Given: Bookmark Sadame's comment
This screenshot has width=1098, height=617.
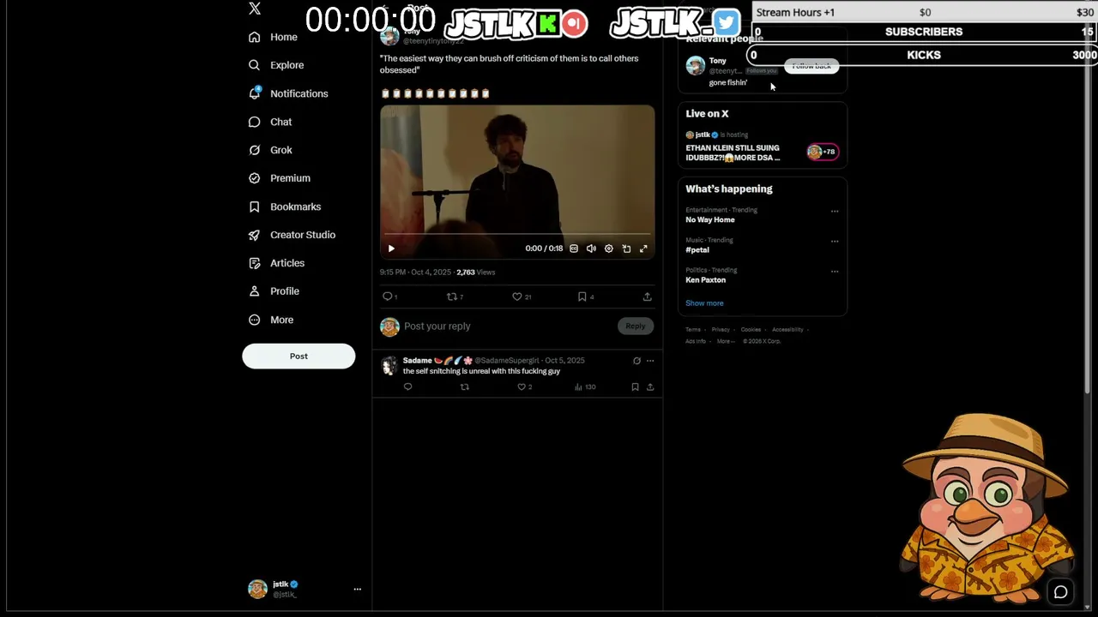Looking at the screenshot, I should (x=635, y=387).
